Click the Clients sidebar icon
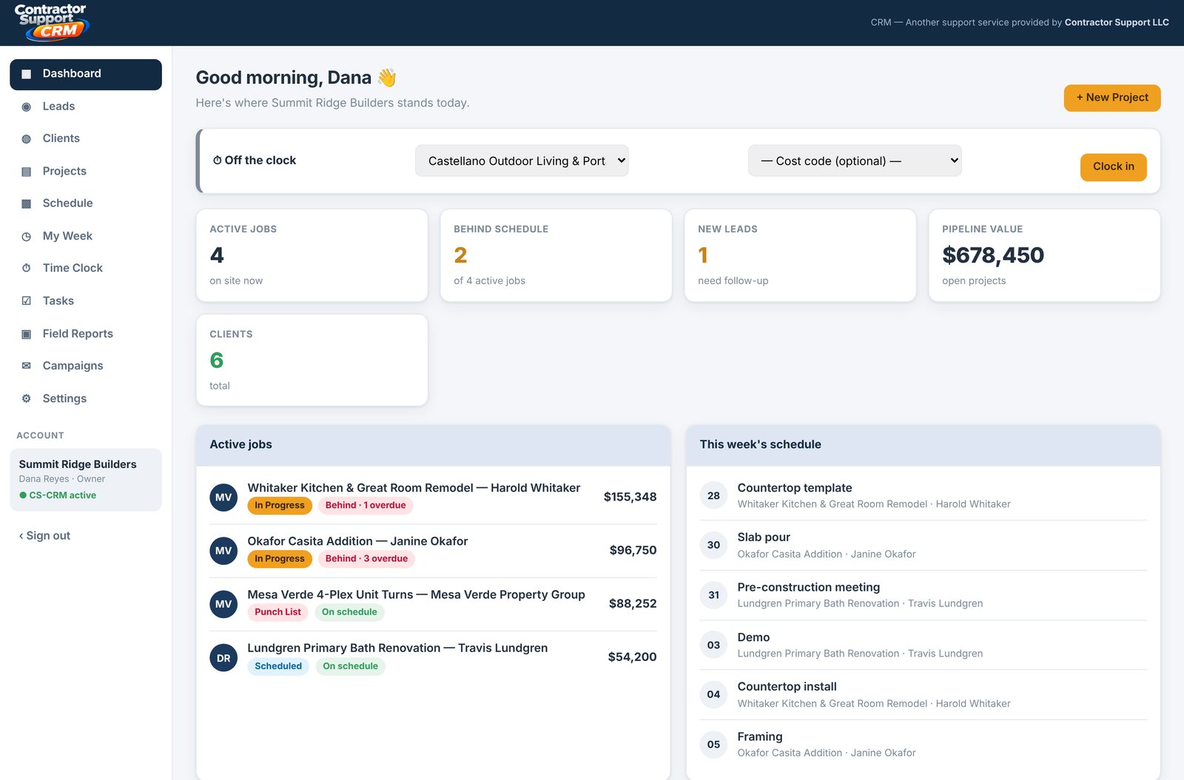 pos(27,138)
